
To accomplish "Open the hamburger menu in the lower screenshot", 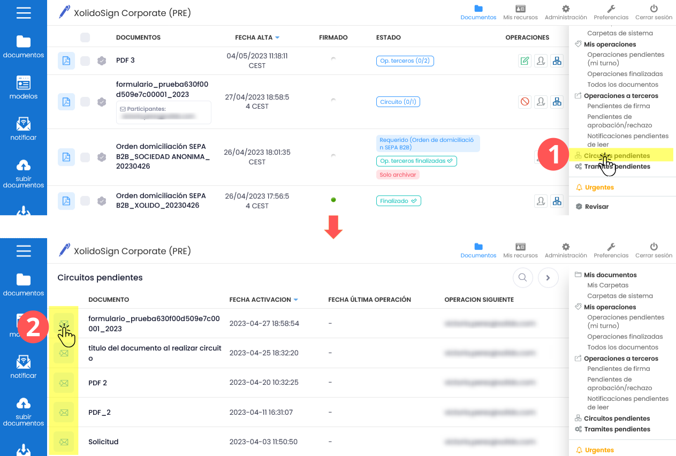I will click(24, 250).
